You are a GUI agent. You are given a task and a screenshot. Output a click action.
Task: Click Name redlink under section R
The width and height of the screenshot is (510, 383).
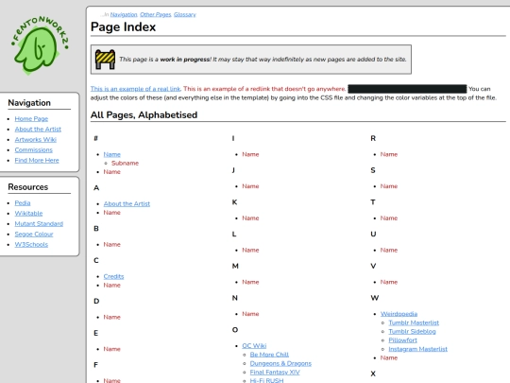(389, 154)
